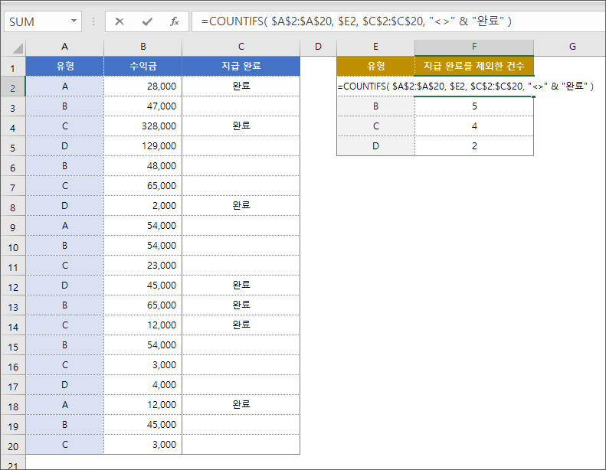Select cell with value 4,000

pyautogui.click(x=143, y=385)
